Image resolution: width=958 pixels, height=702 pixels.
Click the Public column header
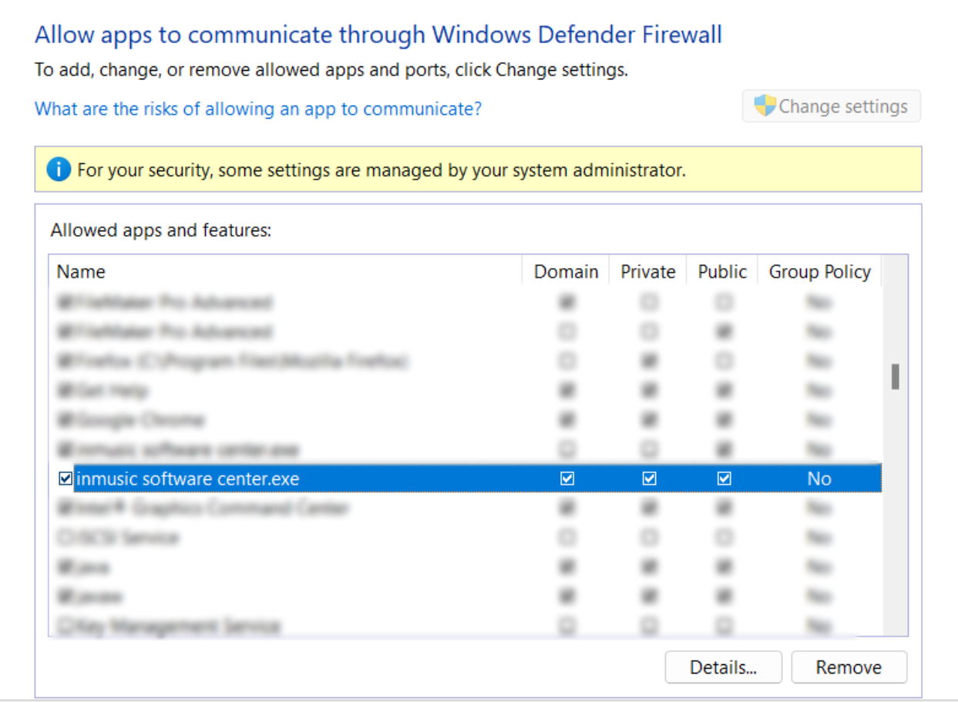pos(722,271)
